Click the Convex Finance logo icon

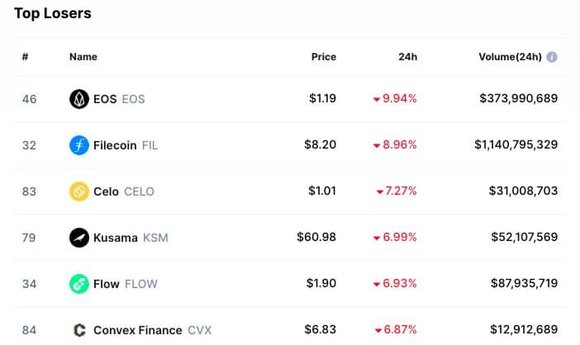[x=79, y=330]
